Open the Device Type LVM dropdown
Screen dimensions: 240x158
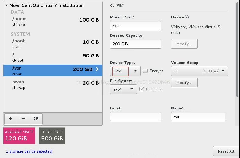click(x=125, y=71)
